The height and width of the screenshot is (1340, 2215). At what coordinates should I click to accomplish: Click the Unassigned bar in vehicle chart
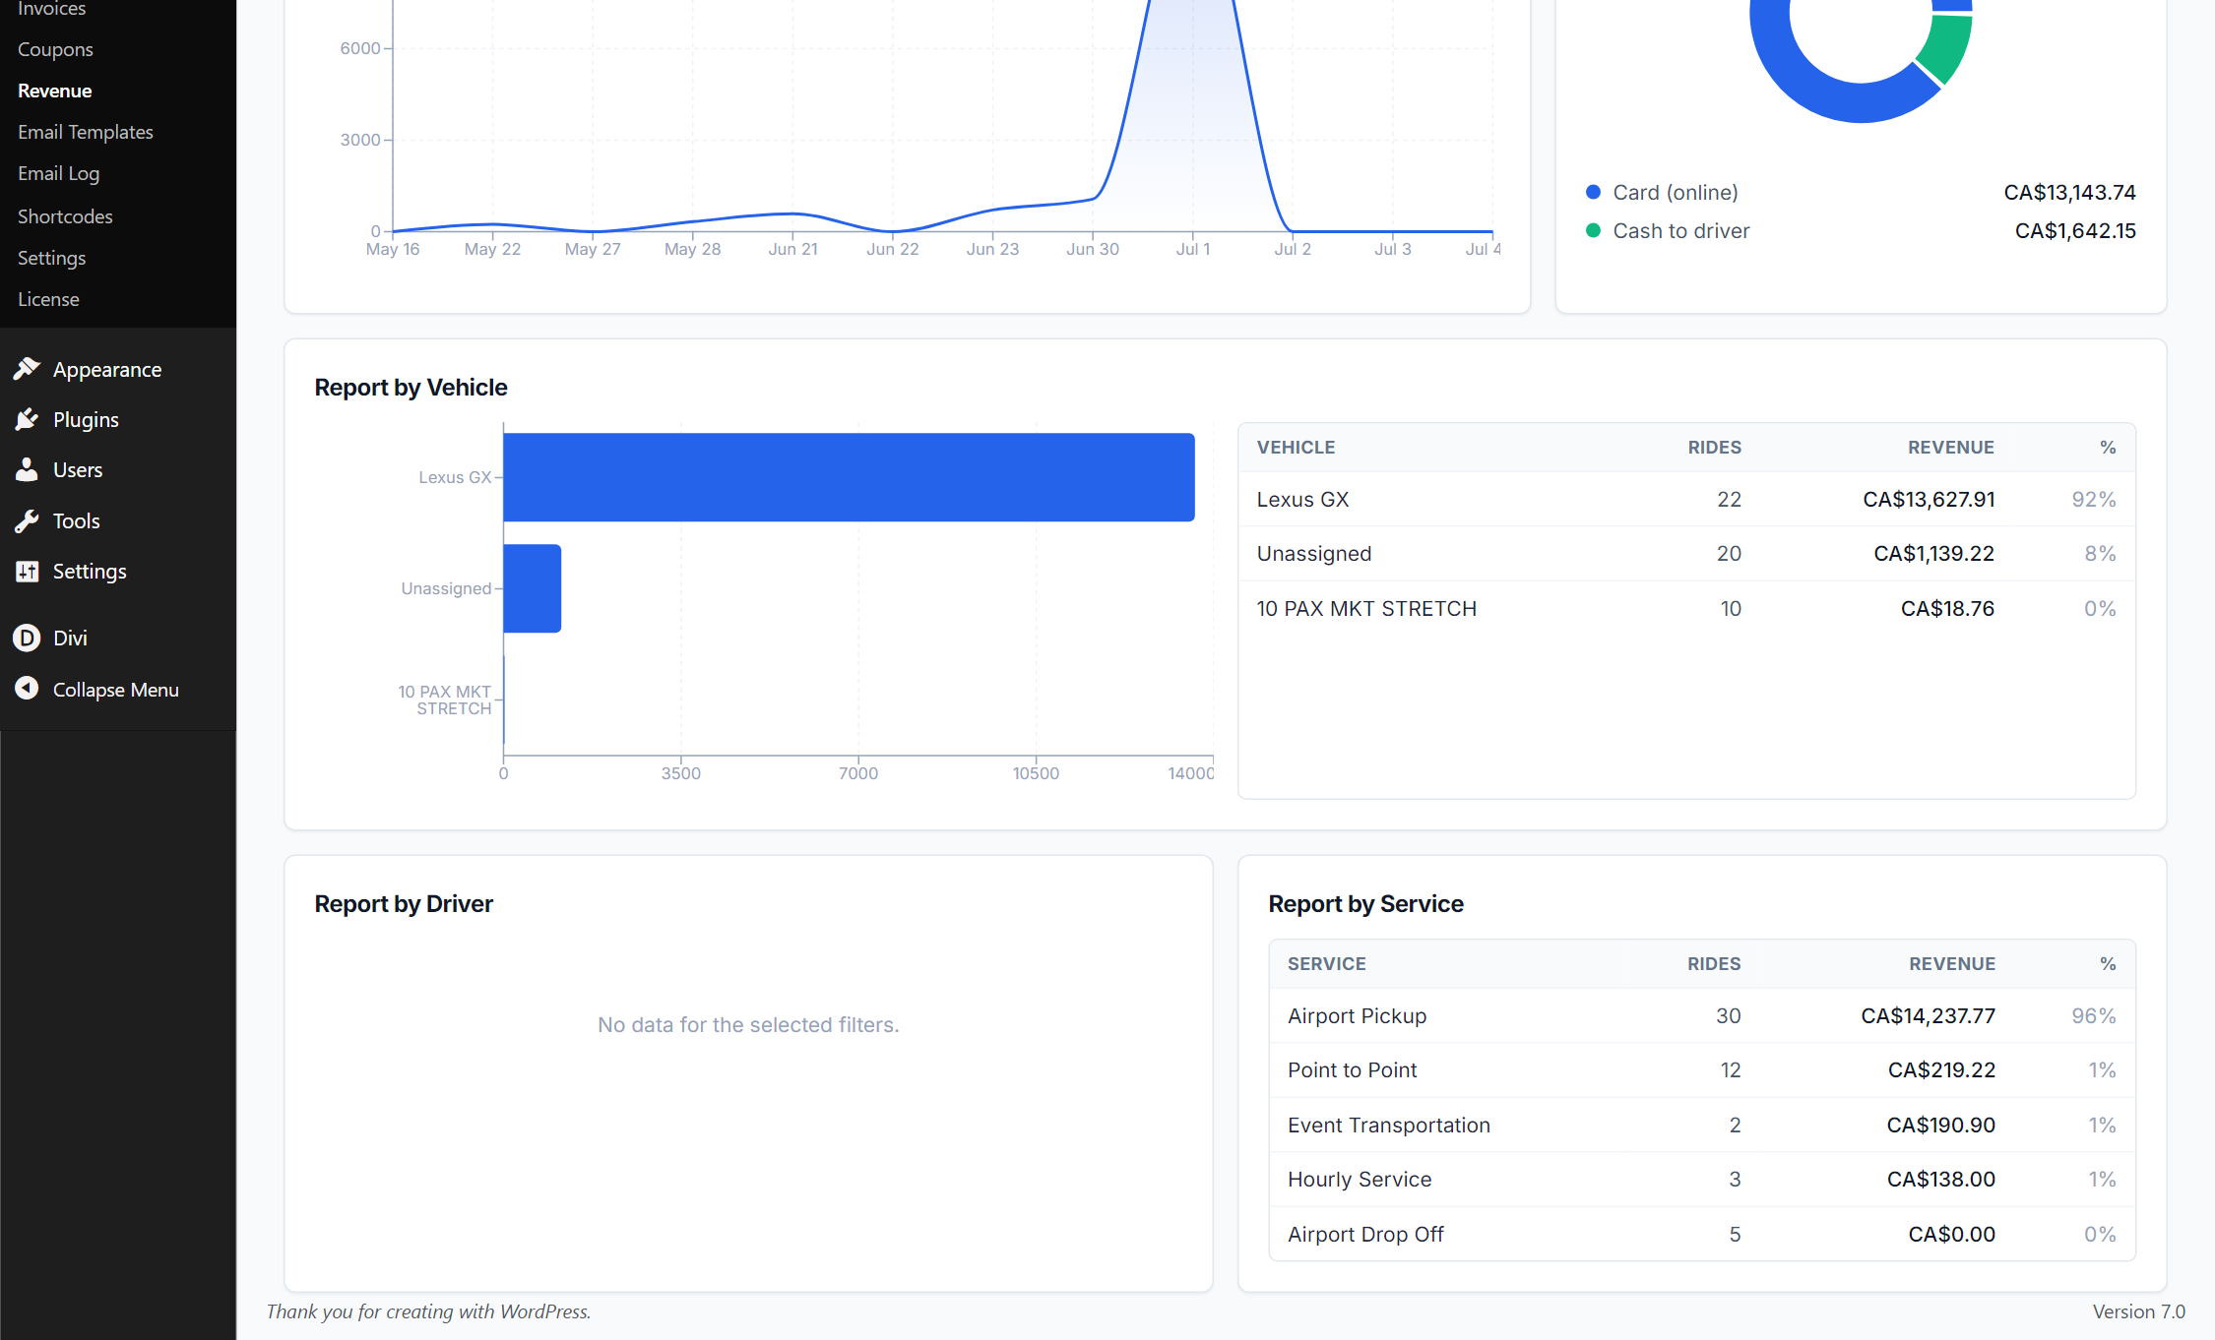(x=532, y=588)
